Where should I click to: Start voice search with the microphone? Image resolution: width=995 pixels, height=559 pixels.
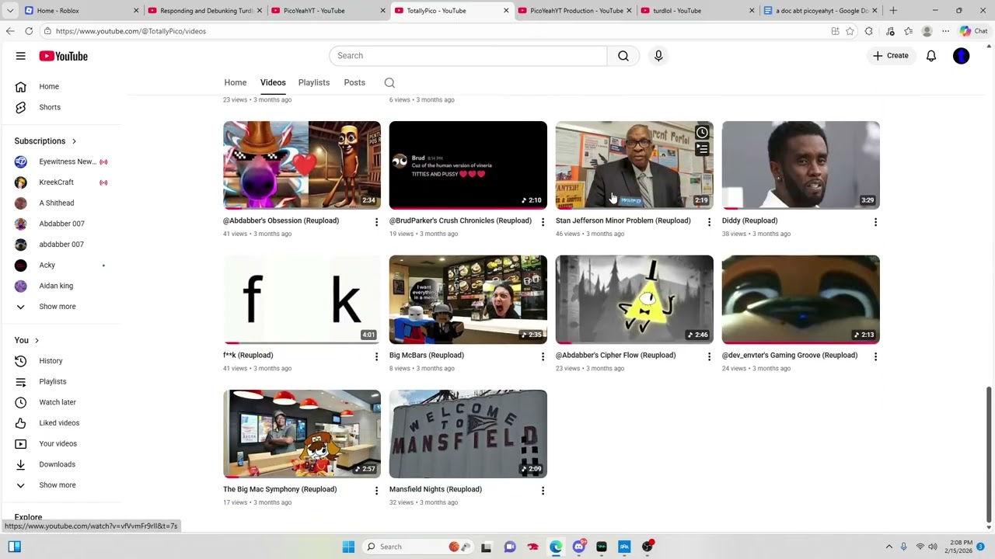658,56
